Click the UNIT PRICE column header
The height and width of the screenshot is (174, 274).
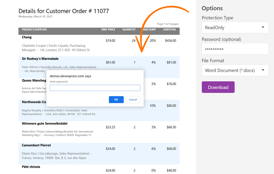108,30
